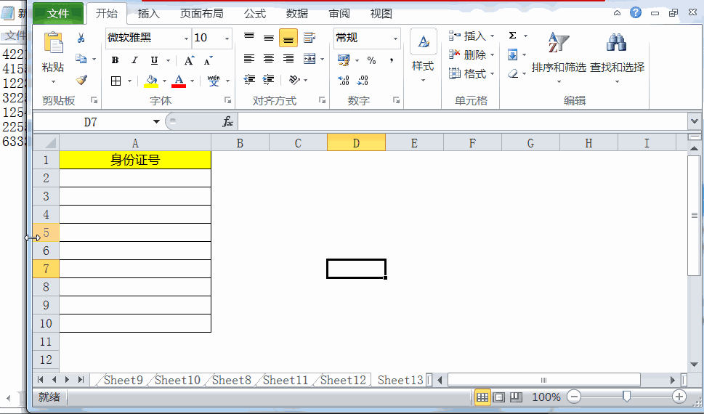Click the Fill down icon
The height and width of the screenshot is (414, 704).
click(x=513, y=54)
